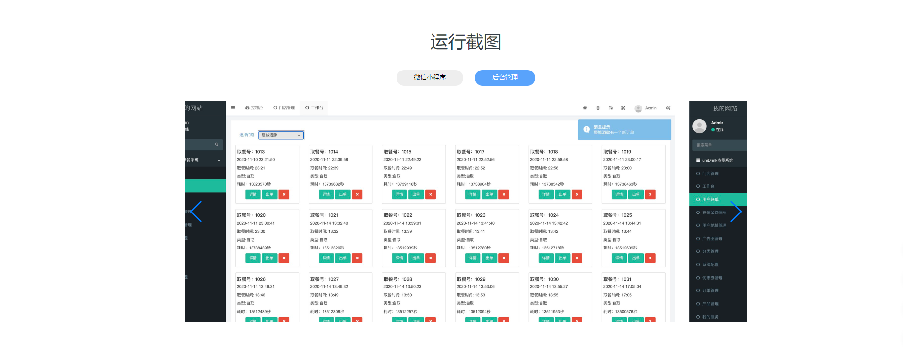The height and width of the screenshot is (355, 903).
Task: Click the 取餐号: 1026 card title
Action: (x=251, y=279)
